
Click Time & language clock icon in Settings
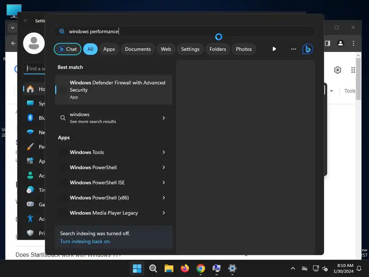tap(30, 190)
